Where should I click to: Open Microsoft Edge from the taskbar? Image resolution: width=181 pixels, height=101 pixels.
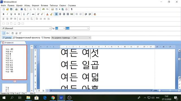pos(45,98)
